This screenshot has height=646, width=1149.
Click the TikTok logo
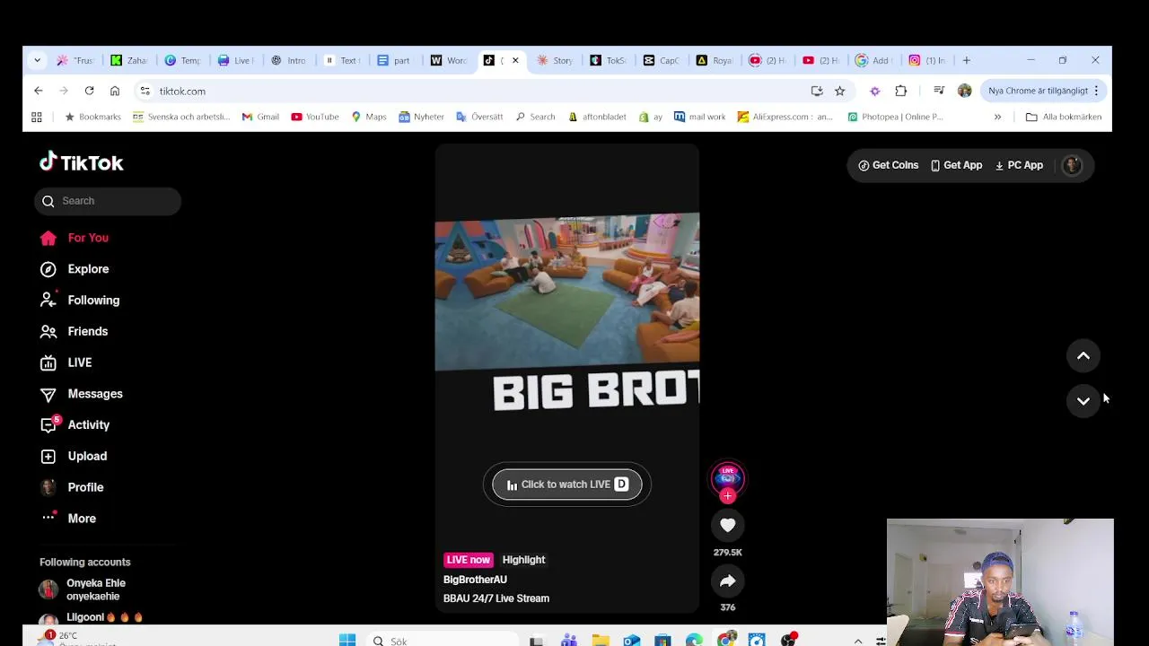pyautogui.click(x=82, y=162)
